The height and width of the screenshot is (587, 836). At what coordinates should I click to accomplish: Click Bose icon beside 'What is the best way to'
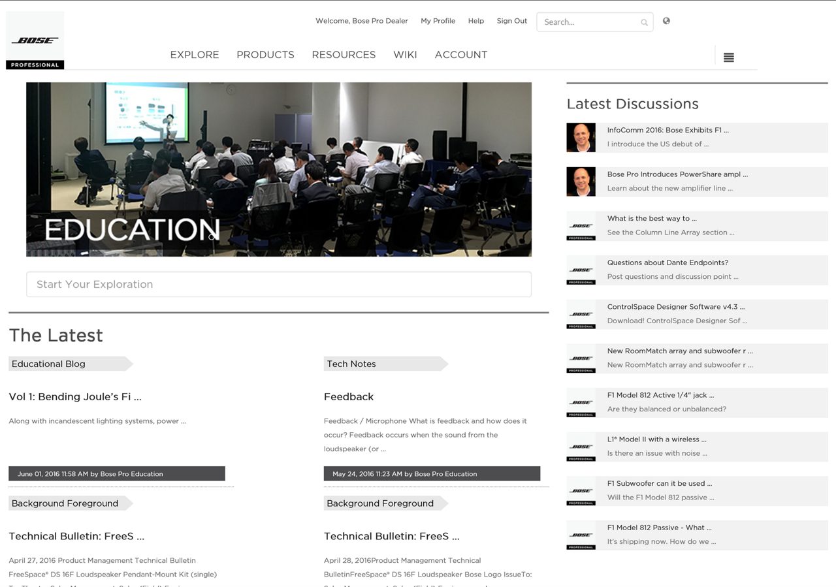coord(581,226)
